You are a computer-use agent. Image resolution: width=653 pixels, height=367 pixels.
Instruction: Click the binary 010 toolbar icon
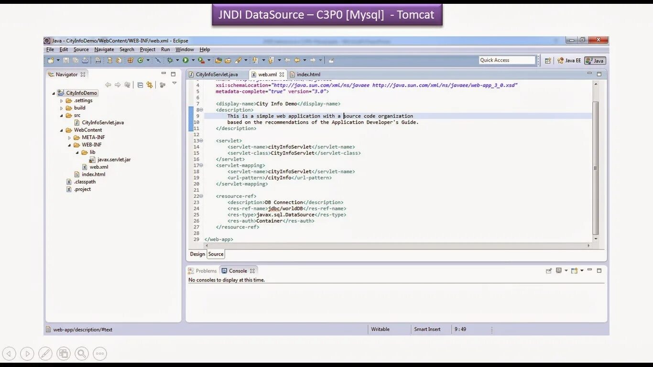[x=98, y=60]
